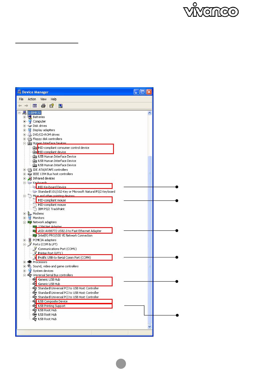This screenshot has width=254, height=369.
Task: Select HID-compliant consumer control device
Action: (x=64, y=148)
